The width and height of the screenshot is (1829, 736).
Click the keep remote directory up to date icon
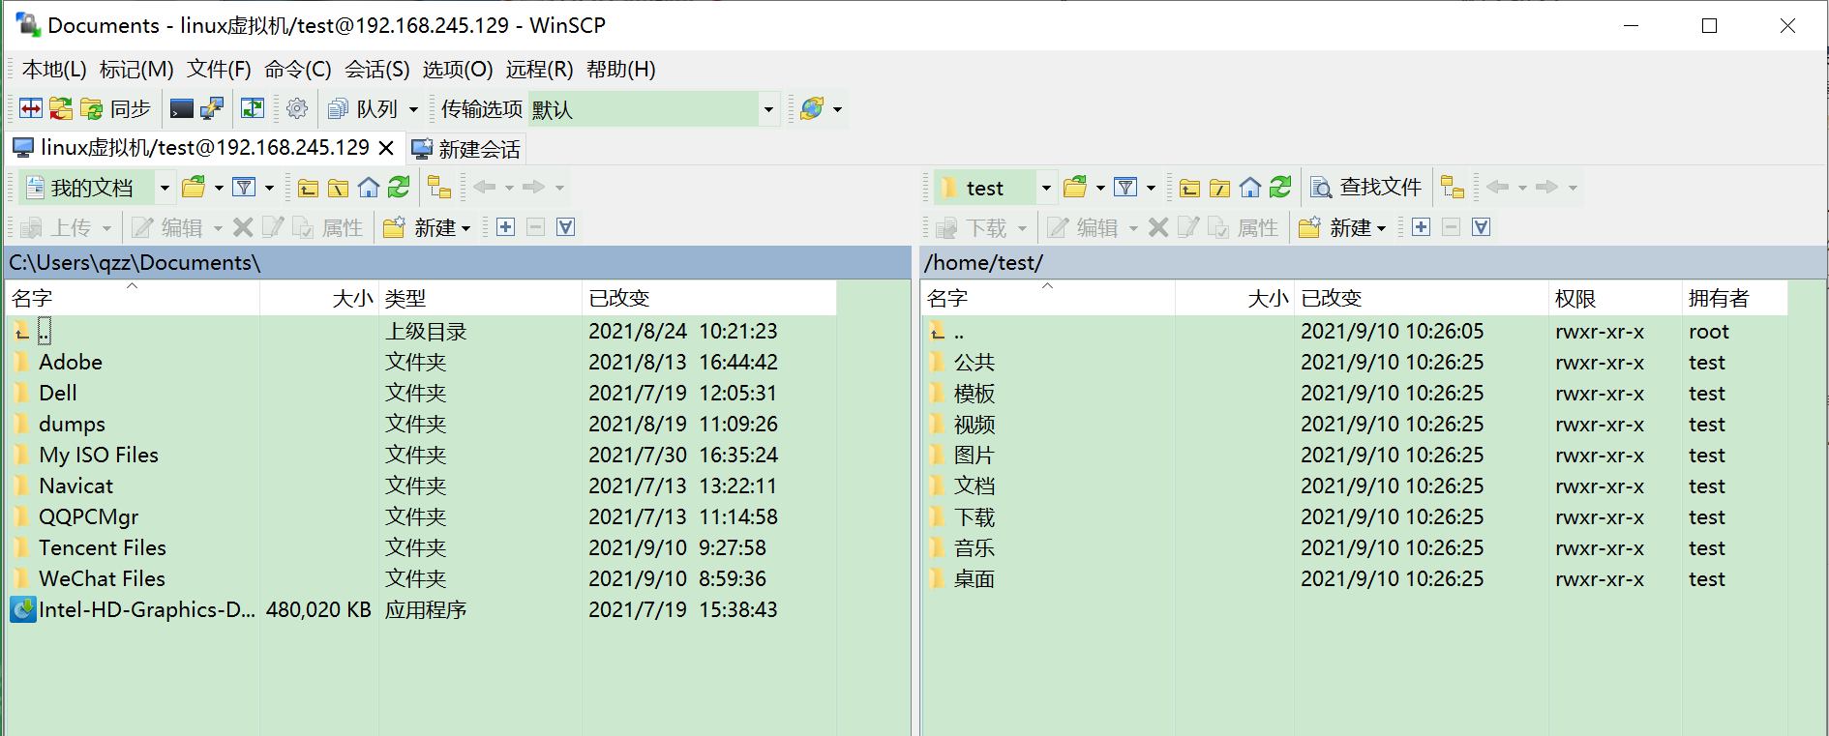[253, 108]
